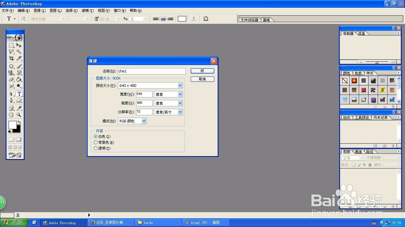Select the Paint Bucket tool
The height and width of the screenshot is (227, 405).
[x=19, y=79]
